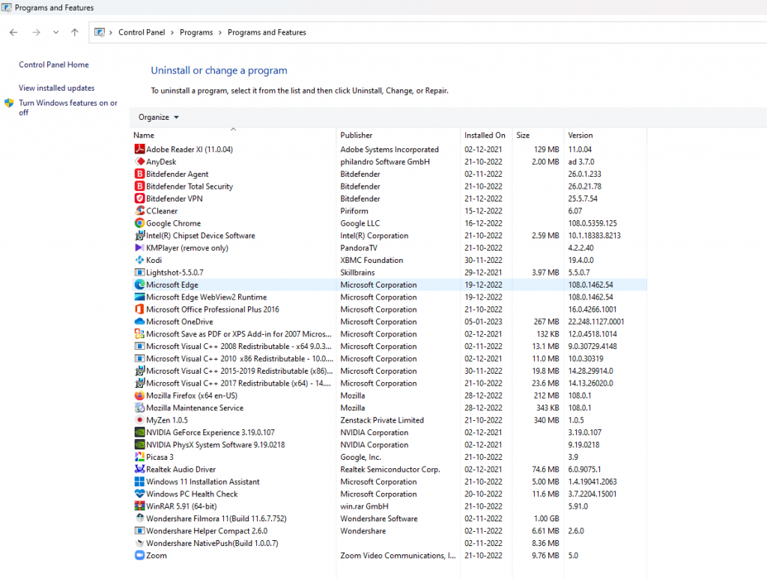Click the Bitdefender Agent icon
Viewport: 767px width, 579px height.
point(139,174)
